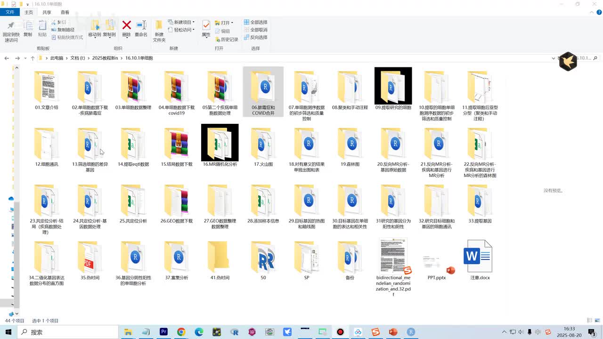Click the taskbar clock showing 16:33

(570, 332)
